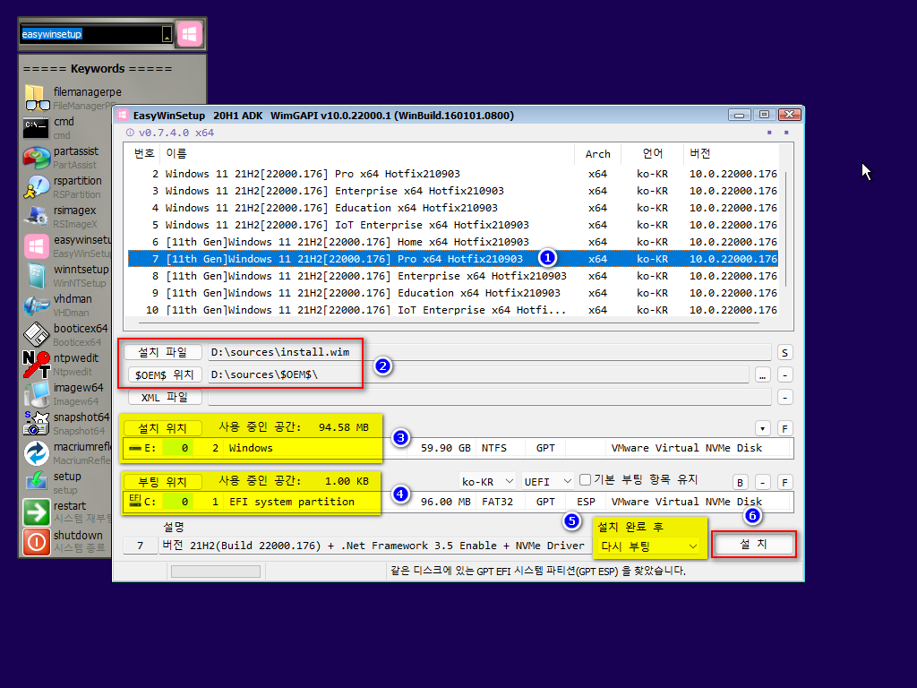The width and height of the screenshot is (917, 688).
Task: Click pink Windows button beside search box
Action: (189, 34)
